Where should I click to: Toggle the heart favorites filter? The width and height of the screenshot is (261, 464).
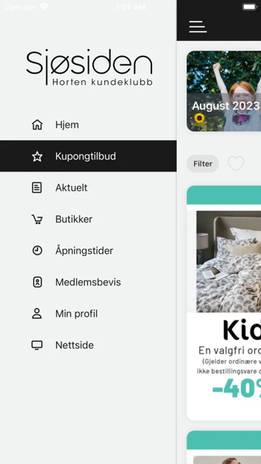pyautogui.click(x=236, y=163)
